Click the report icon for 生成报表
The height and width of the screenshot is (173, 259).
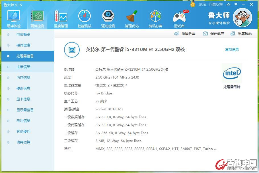click(233, 33)
